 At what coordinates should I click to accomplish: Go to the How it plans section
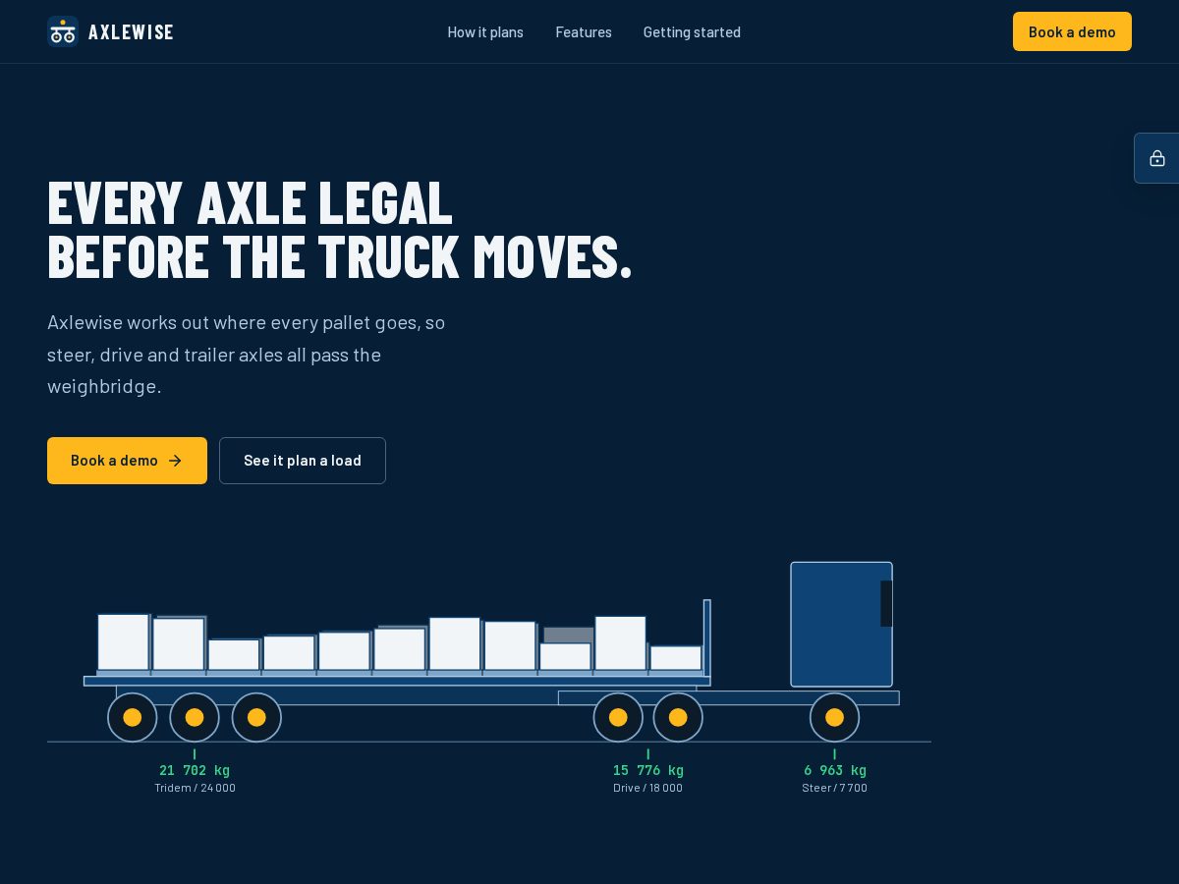click(485, 32)
